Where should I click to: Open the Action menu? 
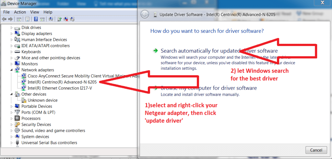point(20,12)
